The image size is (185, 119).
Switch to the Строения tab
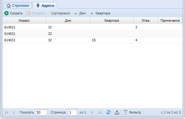17,6
